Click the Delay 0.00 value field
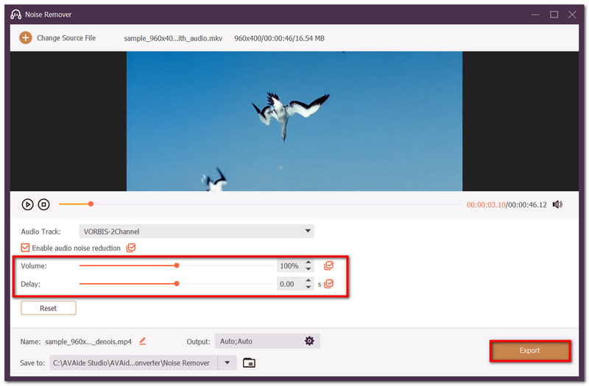 (290, 284)
